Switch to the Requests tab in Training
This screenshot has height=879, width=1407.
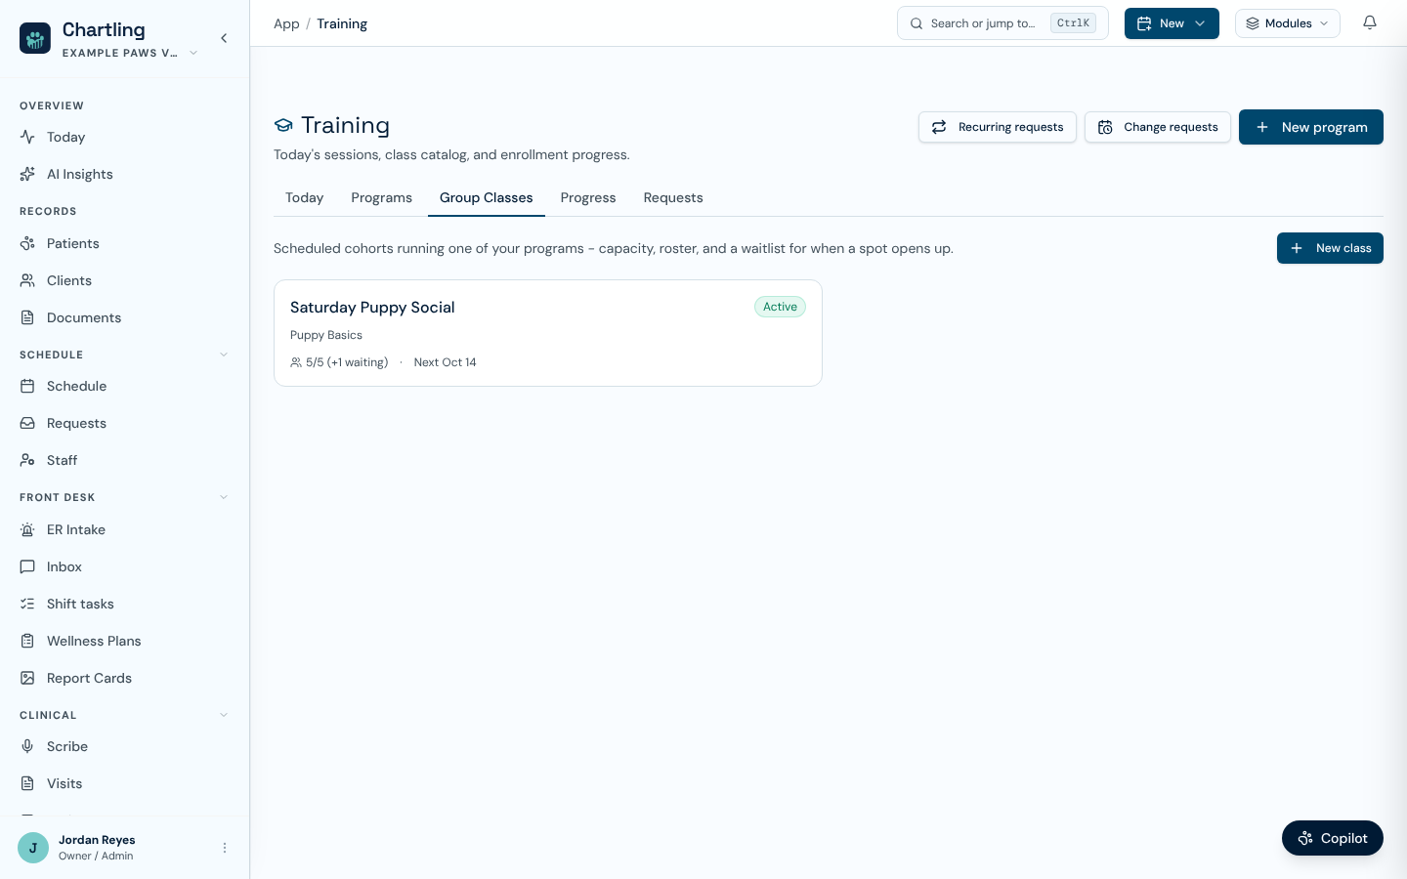[x=673, y=197]
